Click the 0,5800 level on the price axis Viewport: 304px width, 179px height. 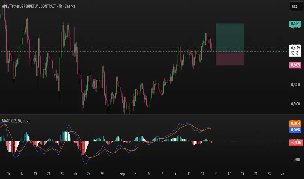tap(295, 85)
